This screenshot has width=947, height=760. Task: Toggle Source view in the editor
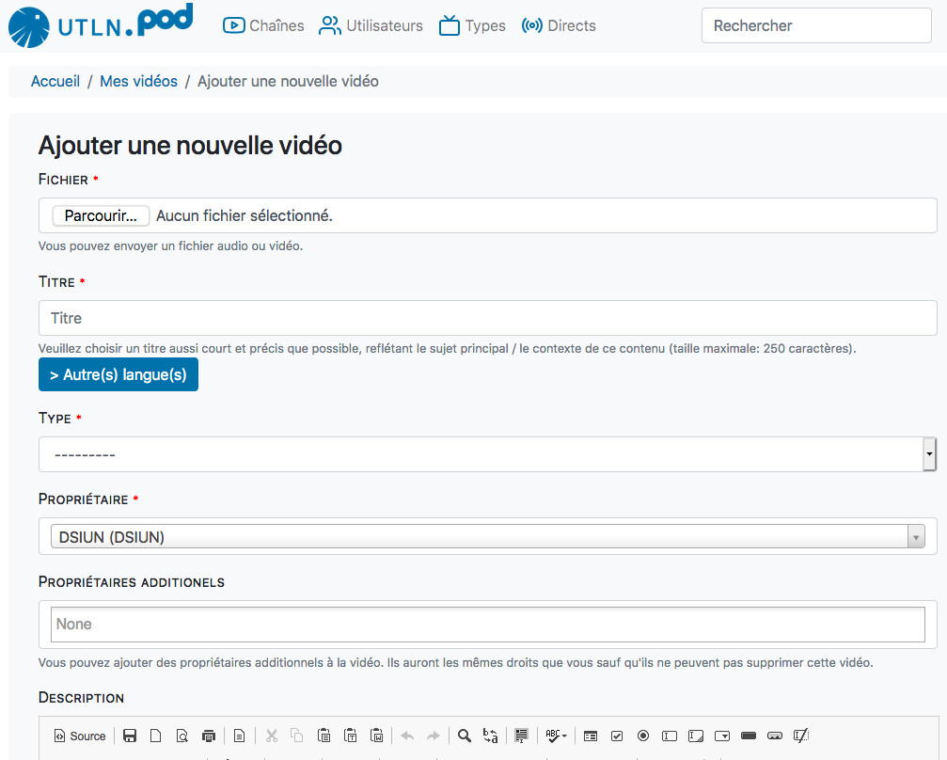(x=80, y=736)
